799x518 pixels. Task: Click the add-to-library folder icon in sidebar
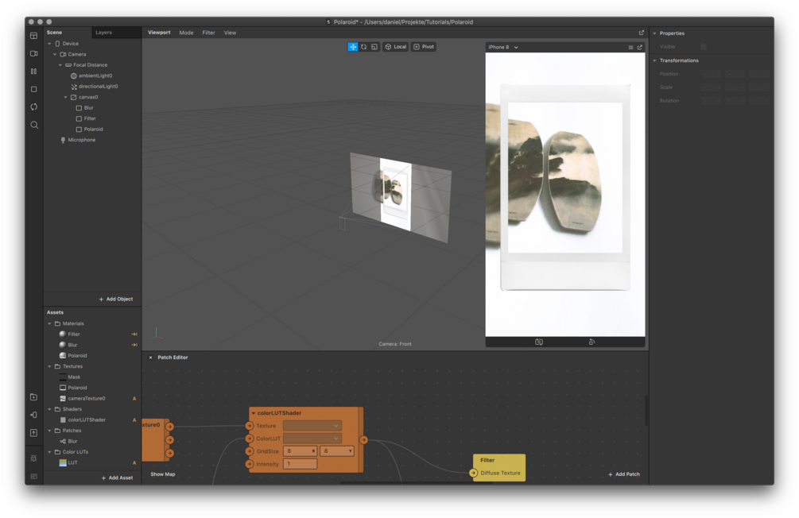(33, 396)
